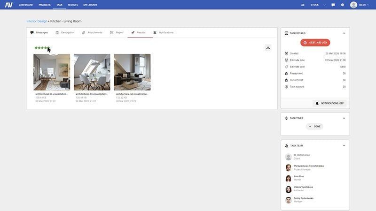Screen dimensions: 376x211
Task: Click the Estimate cost value $450
Action: coord(343,67)
